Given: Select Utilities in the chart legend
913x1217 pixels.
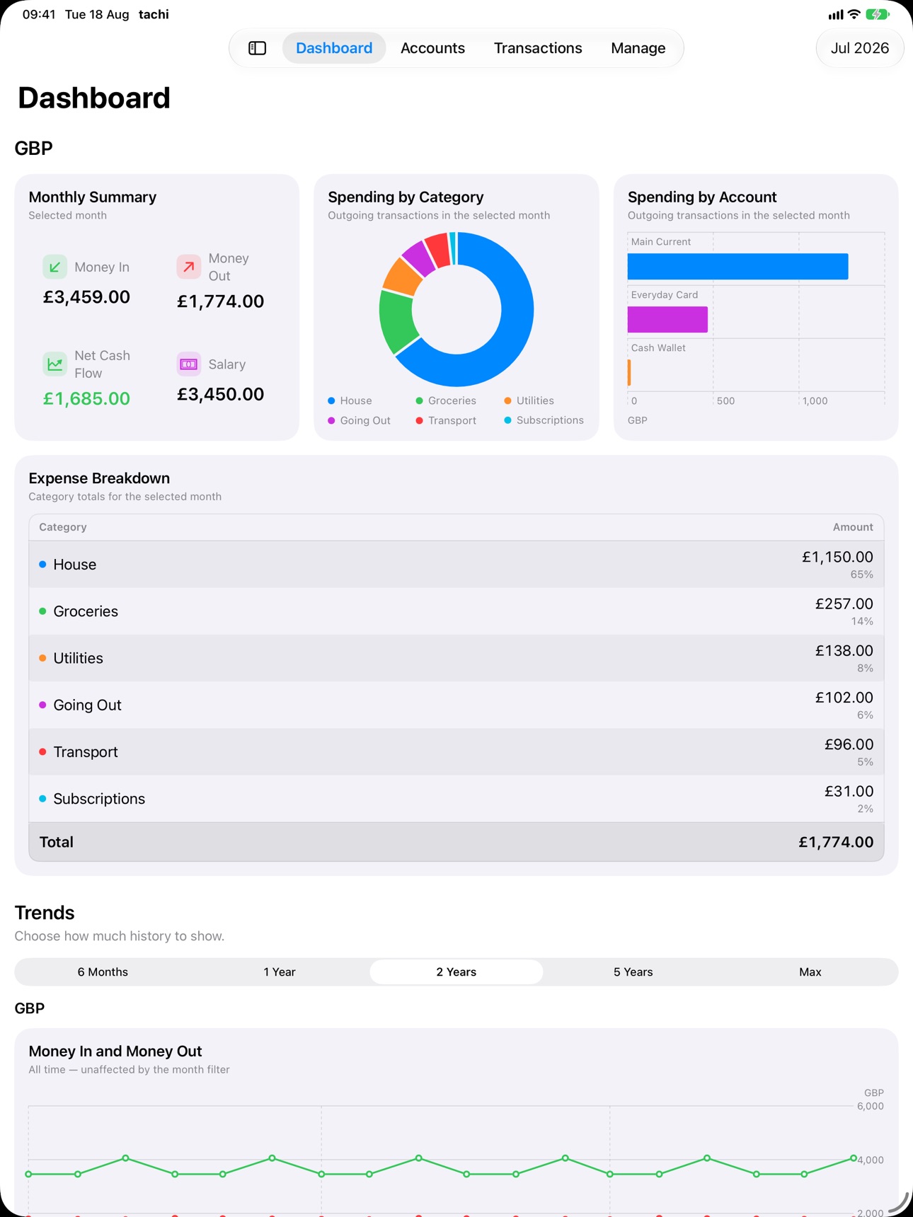Looking at the screenshot, I should tap(529, 400).
